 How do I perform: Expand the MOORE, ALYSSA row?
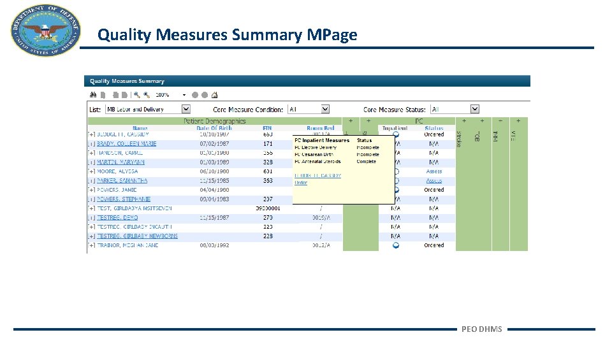(x=91, y=171)
